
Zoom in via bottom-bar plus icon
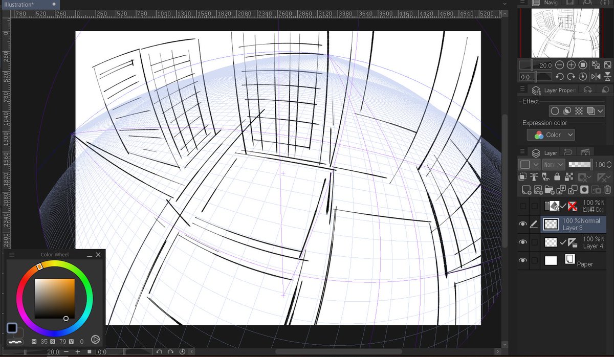[78, 352]
